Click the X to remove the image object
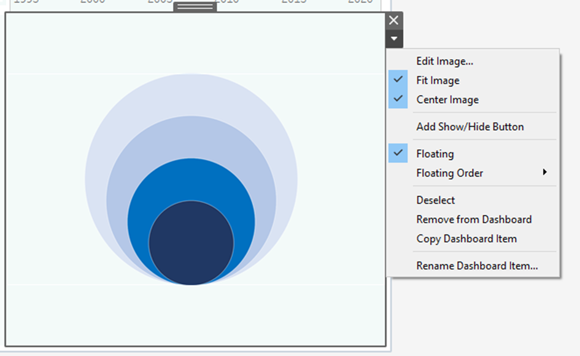This screenshot has height=356, width=580. (393, 20)
